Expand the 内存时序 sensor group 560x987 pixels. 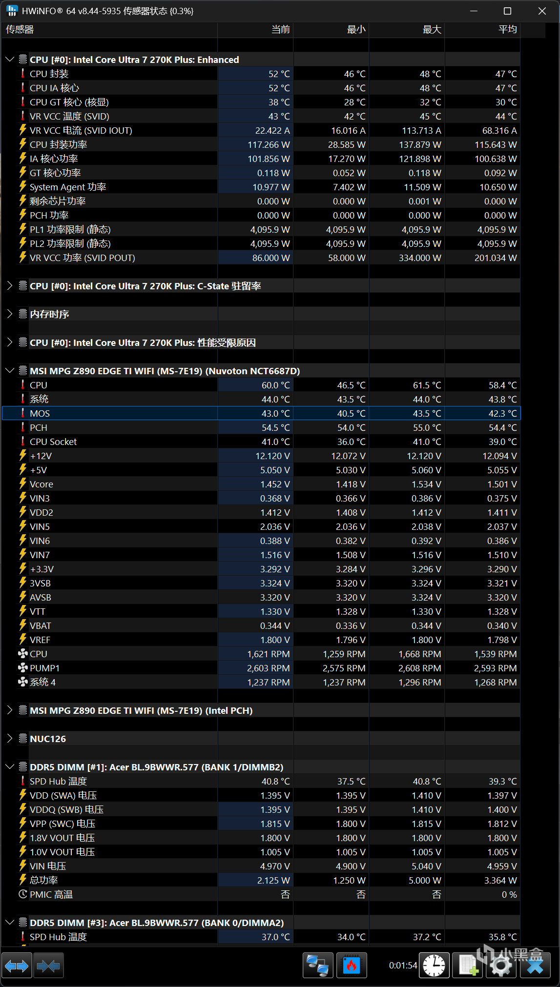coord(9,314)
